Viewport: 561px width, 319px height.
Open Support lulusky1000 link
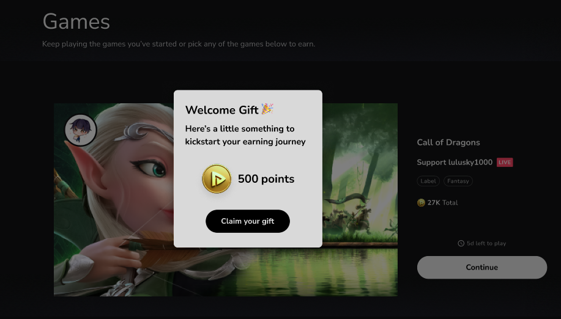[x=455, y=162]
